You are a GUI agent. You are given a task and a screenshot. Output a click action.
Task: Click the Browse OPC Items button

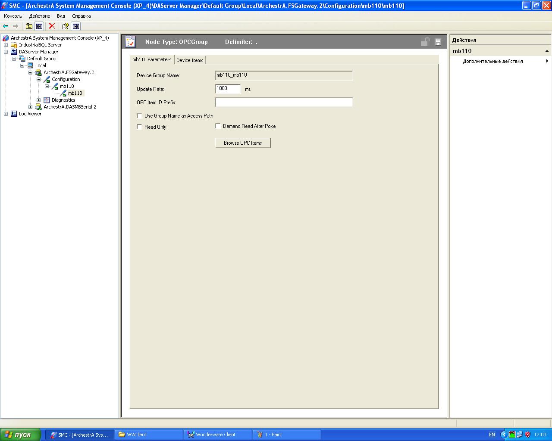[x=243, y=143]
